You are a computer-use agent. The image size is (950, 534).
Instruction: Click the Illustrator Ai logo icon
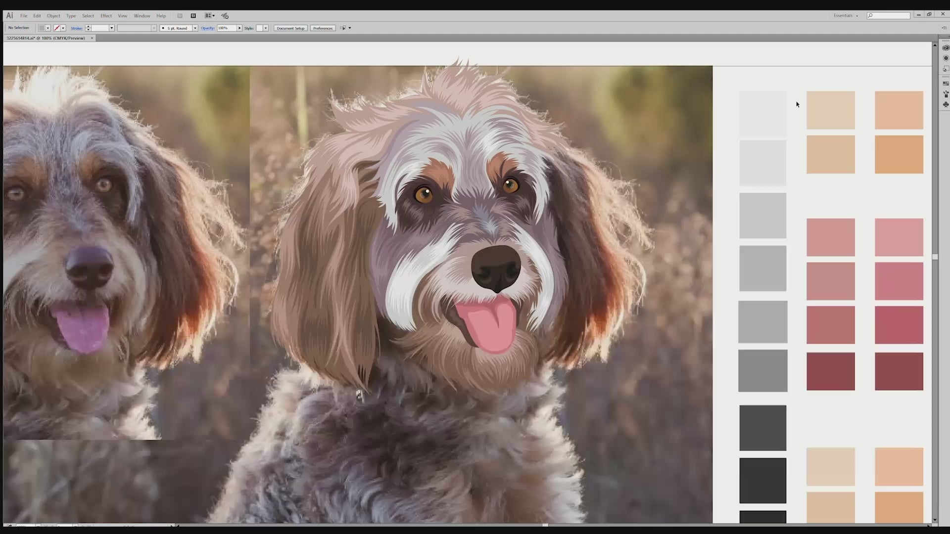click(9, 15)
